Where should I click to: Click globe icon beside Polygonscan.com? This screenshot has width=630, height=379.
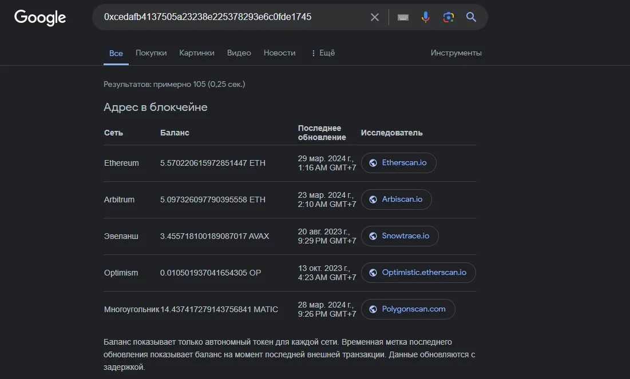pos(373,309)
